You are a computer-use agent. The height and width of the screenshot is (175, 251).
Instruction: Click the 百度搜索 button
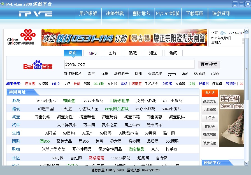pyautogui.click(x=209, y=64)
